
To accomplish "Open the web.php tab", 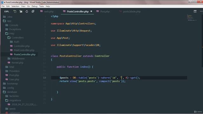I will coord(49,11).
